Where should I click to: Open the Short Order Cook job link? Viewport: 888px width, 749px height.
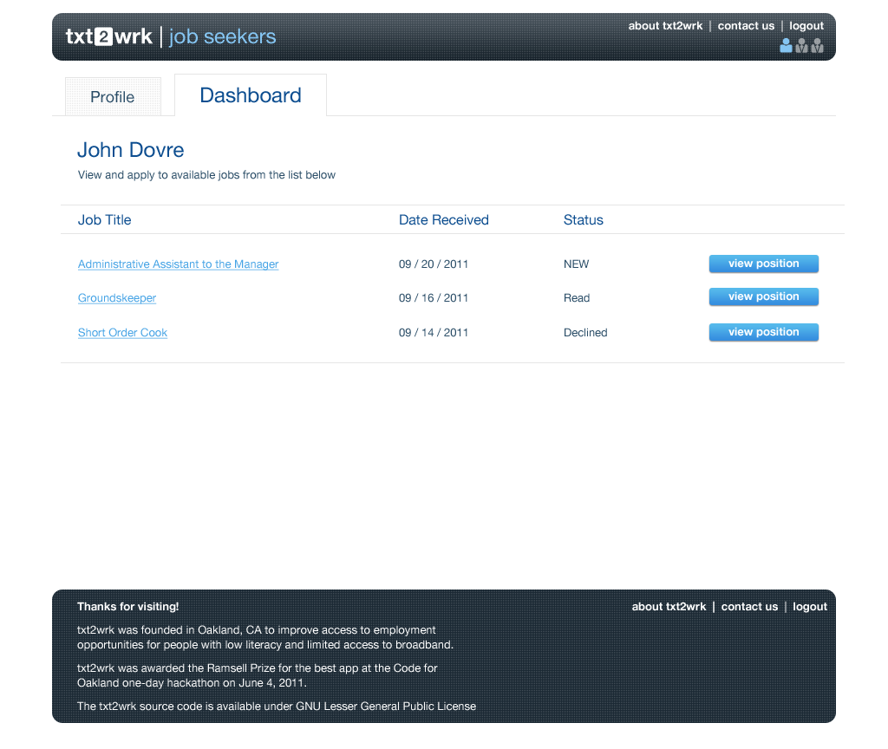[x=123, y=333]
